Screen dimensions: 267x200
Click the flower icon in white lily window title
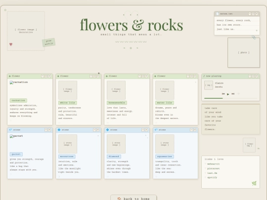[58, 76]
